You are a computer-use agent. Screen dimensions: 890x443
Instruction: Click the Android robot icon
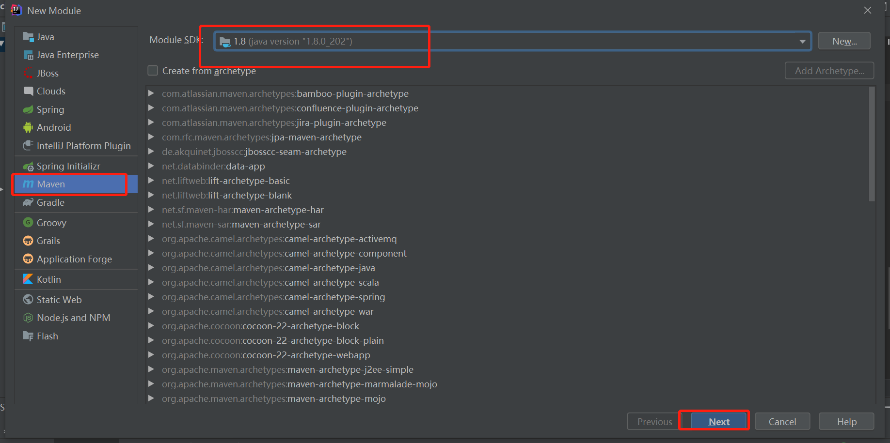tap(28, 127)
